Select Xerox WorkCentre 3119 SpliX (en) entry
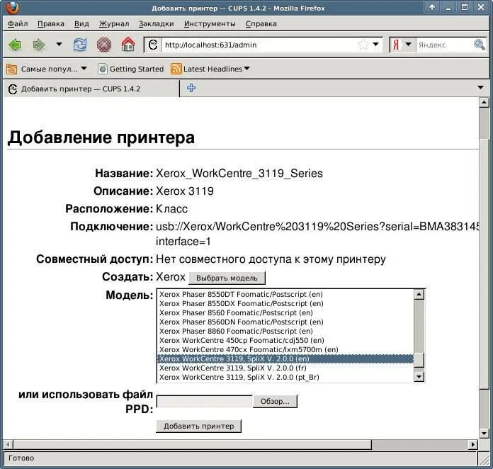The image size is (493, 469). pyautogui.click(x=285, y=358)
